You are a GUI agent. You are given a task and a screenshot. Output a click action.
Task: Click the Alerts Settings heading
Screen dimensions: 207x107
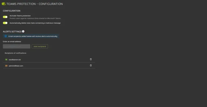pyautogui.click(x=12, y=31)
